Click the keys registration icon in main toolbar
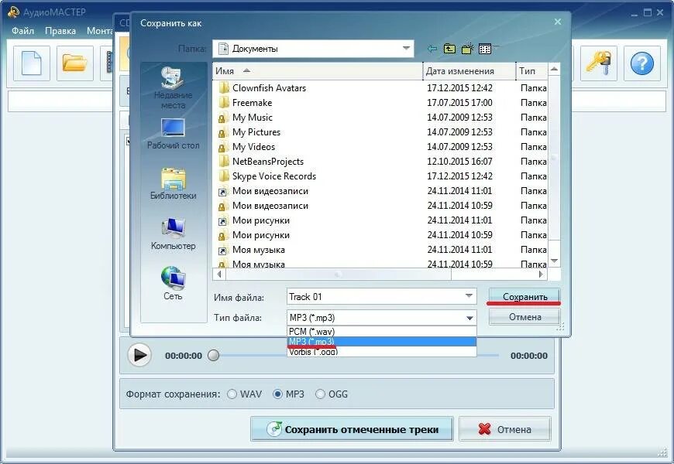The width and height of the screenshot is (674, 464). [x=599, y=63]
